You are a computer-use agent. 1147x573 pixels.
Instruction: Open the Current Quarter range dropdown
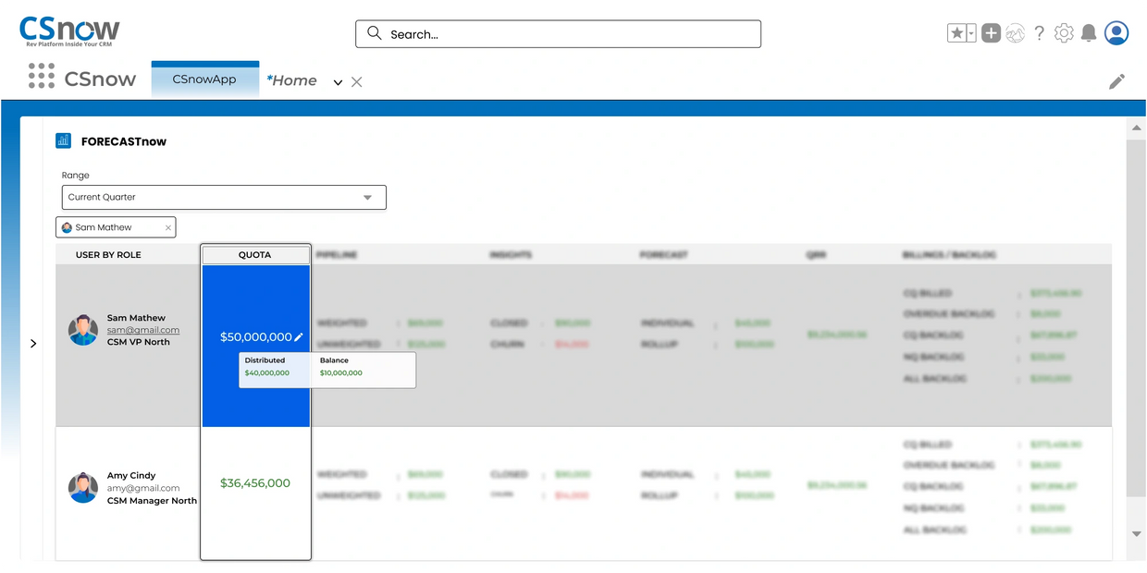pyautogui.click(x=223, y=197)
